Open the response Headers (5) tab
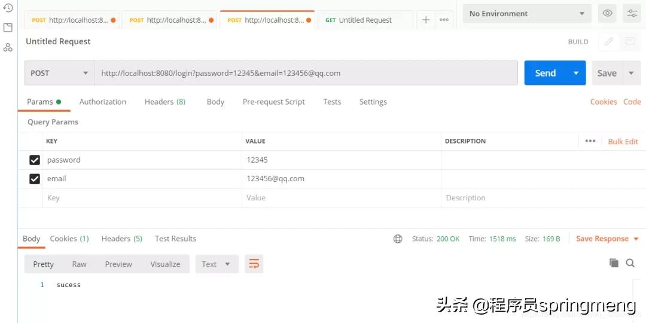 [122, 239]
